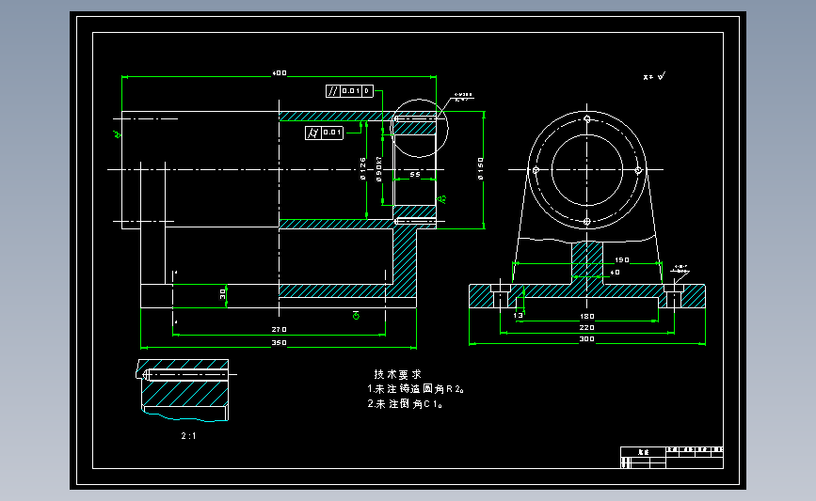Click the 190 dimension in the end view
The image size is (816, 501).
click(622, 259)
